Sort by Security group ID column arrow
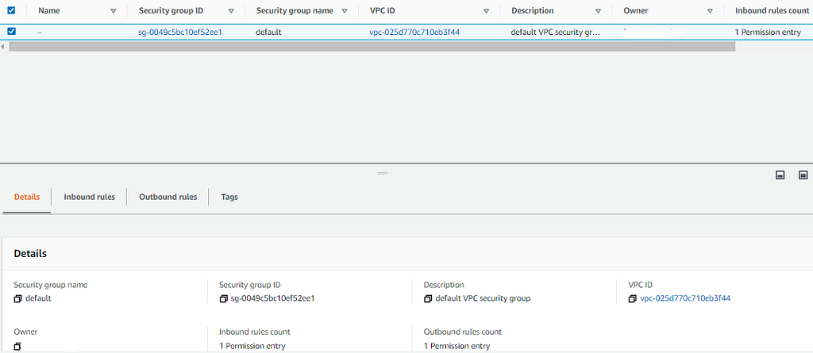The image size is (813, 353). coord(231,11)
